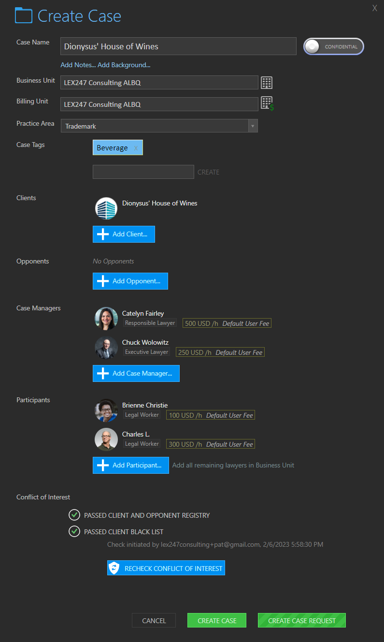The height and width of the screenshot is (642, 384).
Task: Click the Cancel button
Action: 154,620
